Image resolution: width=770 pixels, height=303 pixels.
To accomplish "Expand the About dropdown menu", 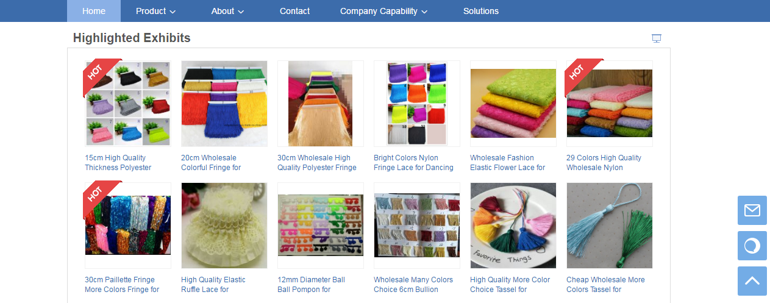I will pyautogui.click(x=227, y=11).
